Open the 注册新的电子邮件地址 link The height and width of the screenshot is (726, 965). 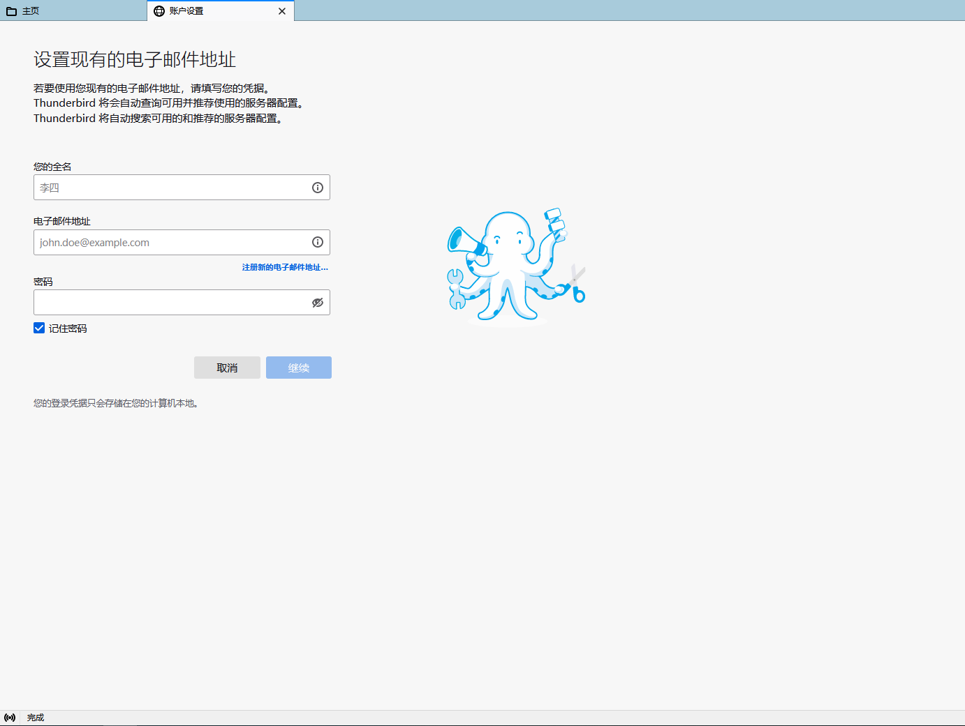(x=285, y=267)
